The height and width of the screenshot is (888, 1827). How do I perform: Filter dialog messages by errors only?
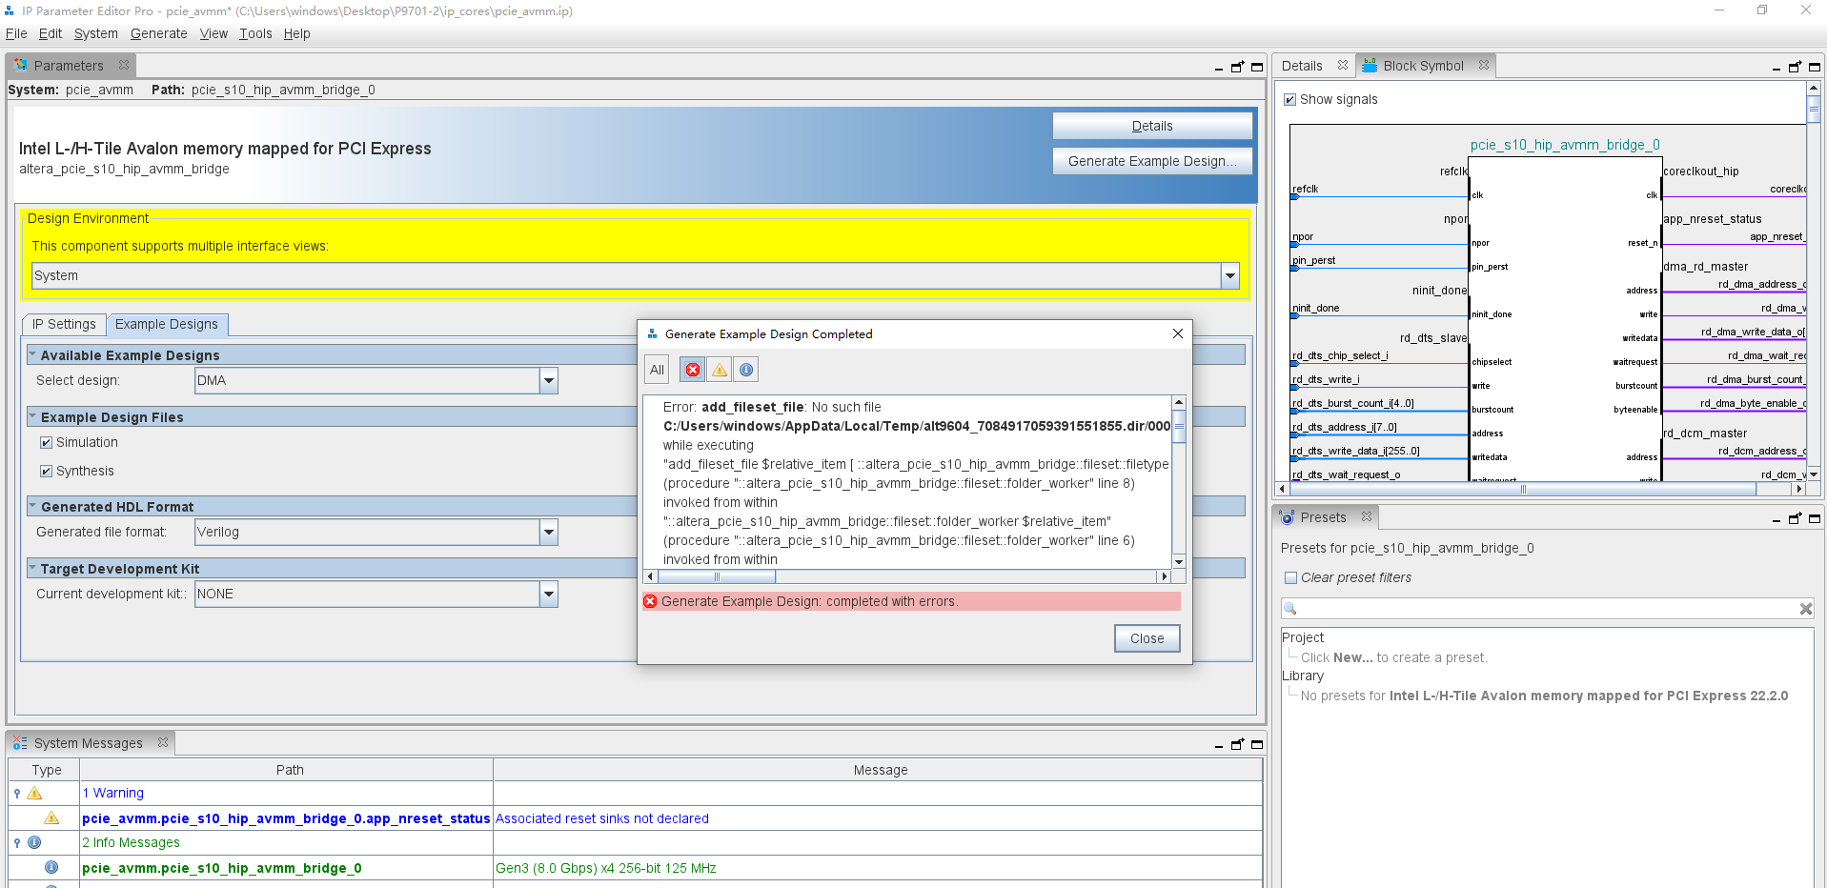tap(692, 369)
